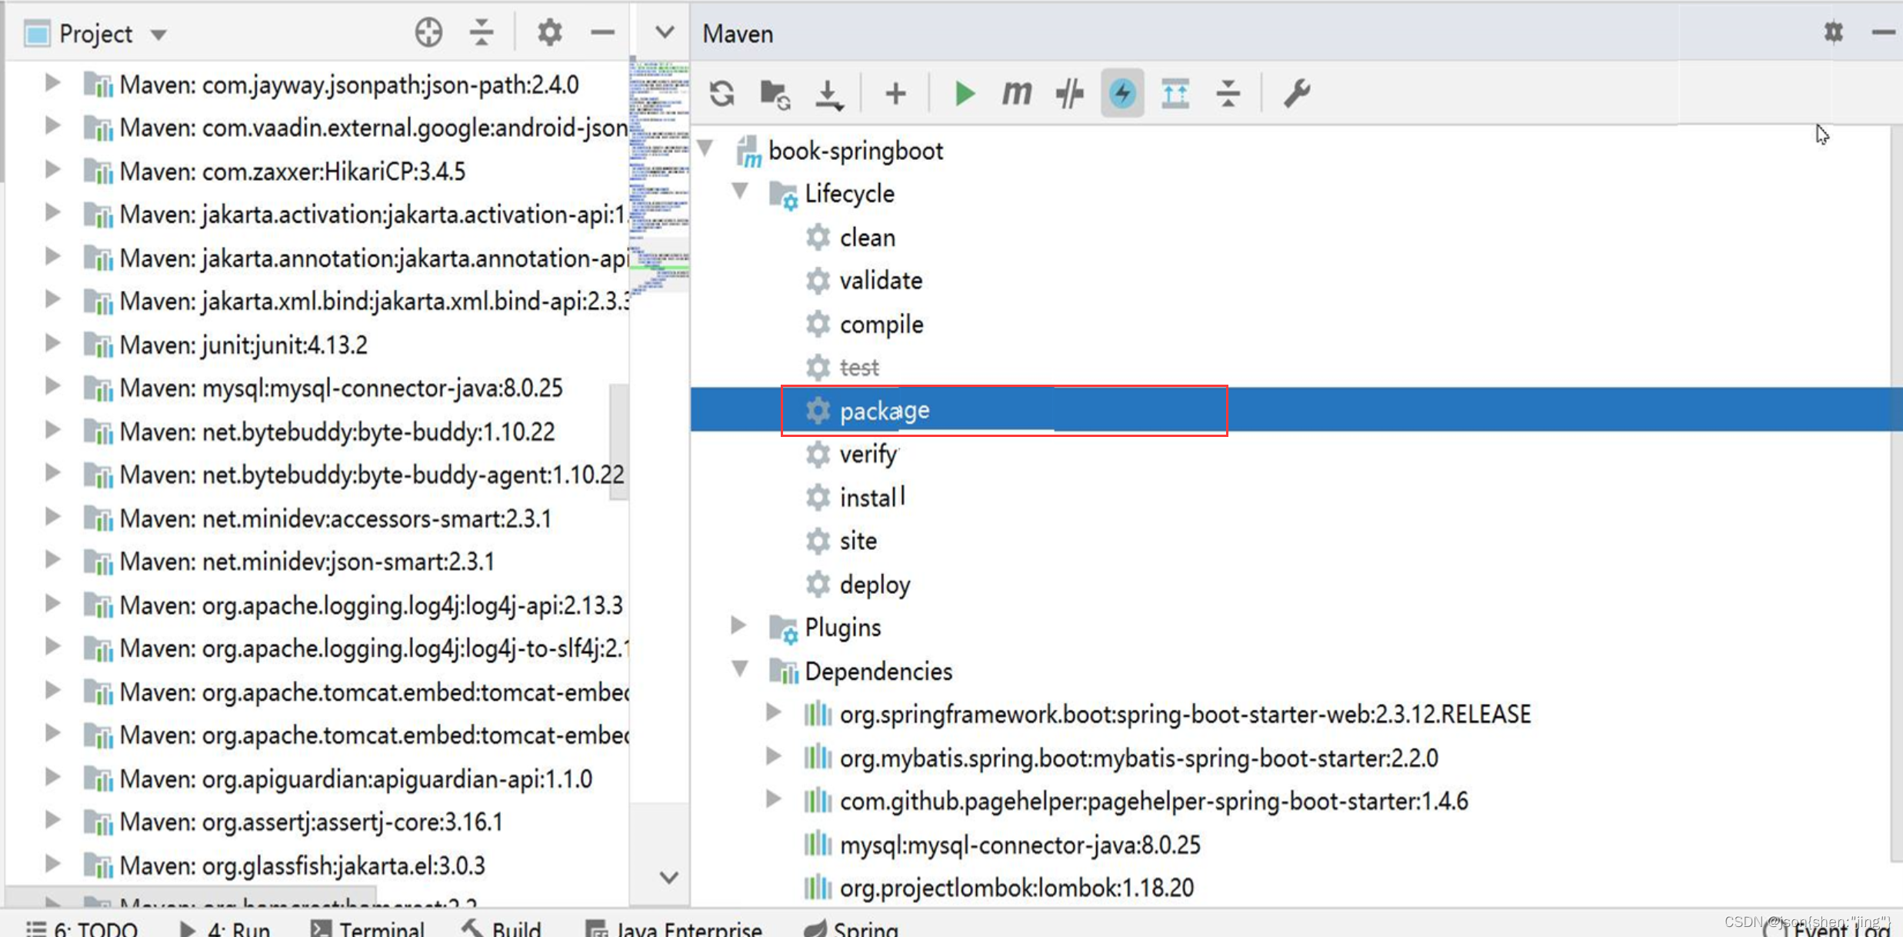Open Maven settings with the wrench icon

point(1298,93)
